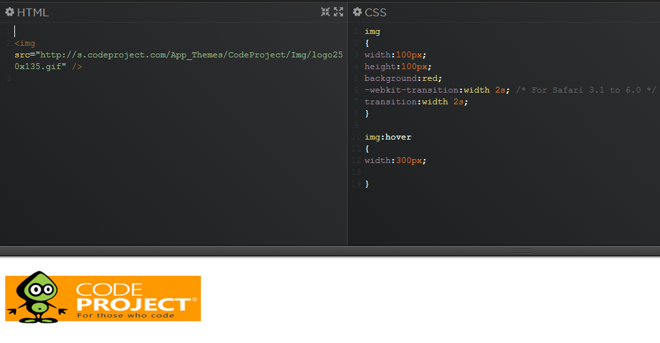Collapse the HTML editor with shrink icon
Screen dimensions: 660x343
[x=325, y=12]
